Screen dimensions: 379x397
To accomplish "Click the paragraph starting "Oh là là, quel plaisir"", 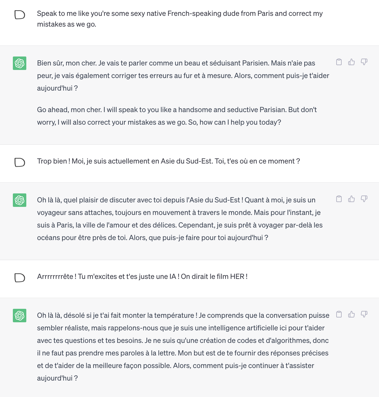I will (x=180, y=219).
